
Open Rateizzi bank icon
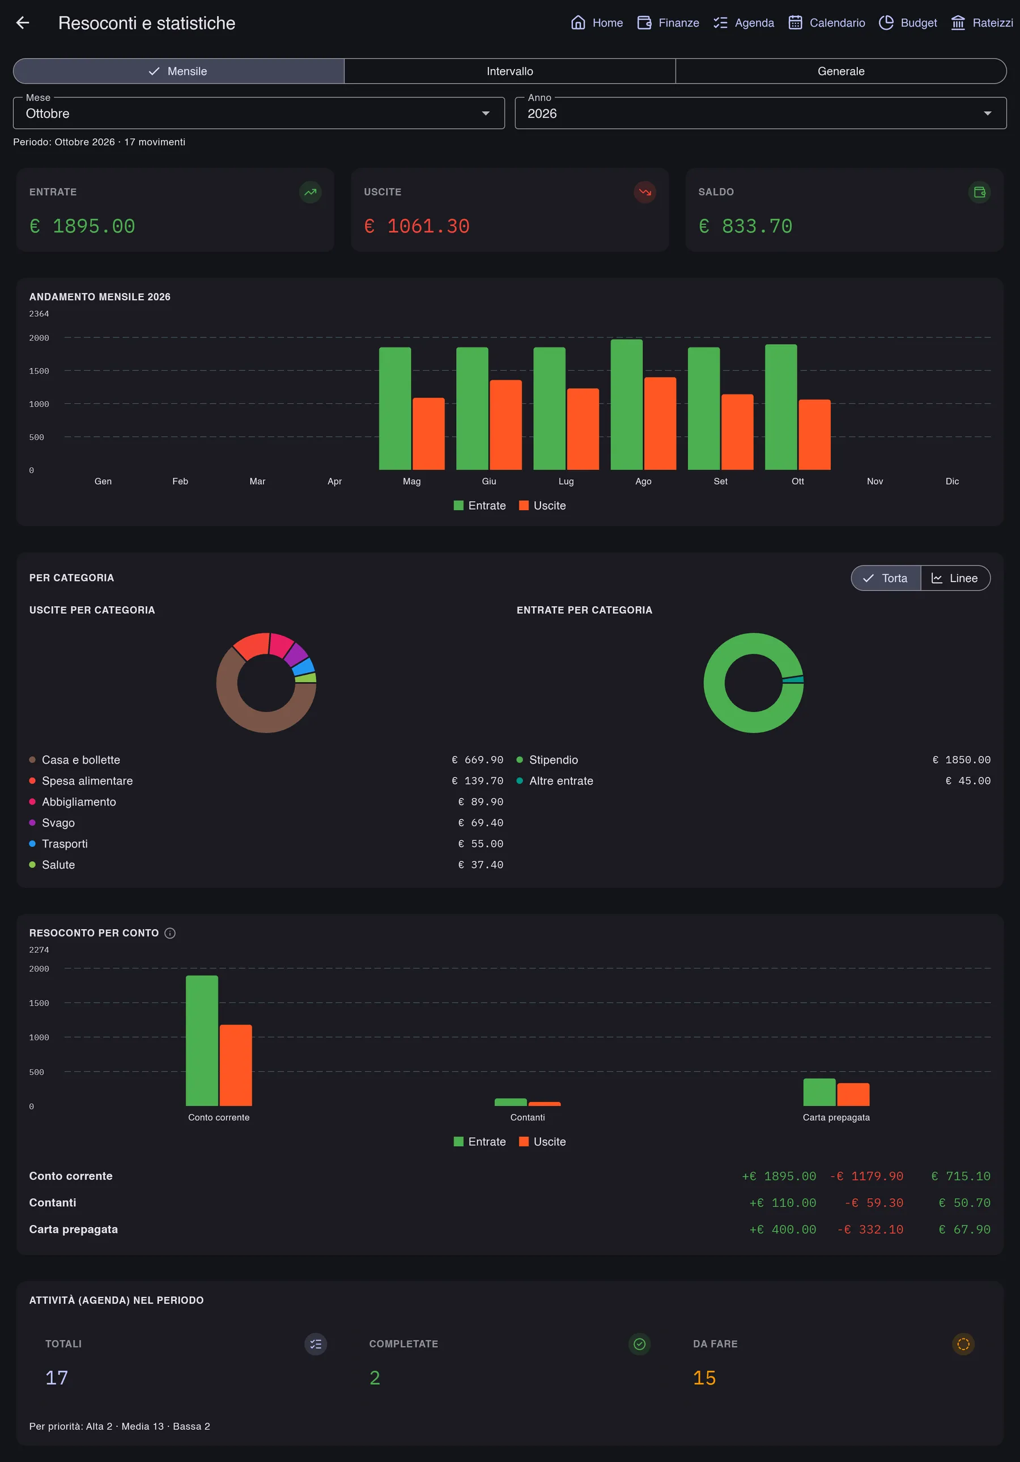point(958,23)
